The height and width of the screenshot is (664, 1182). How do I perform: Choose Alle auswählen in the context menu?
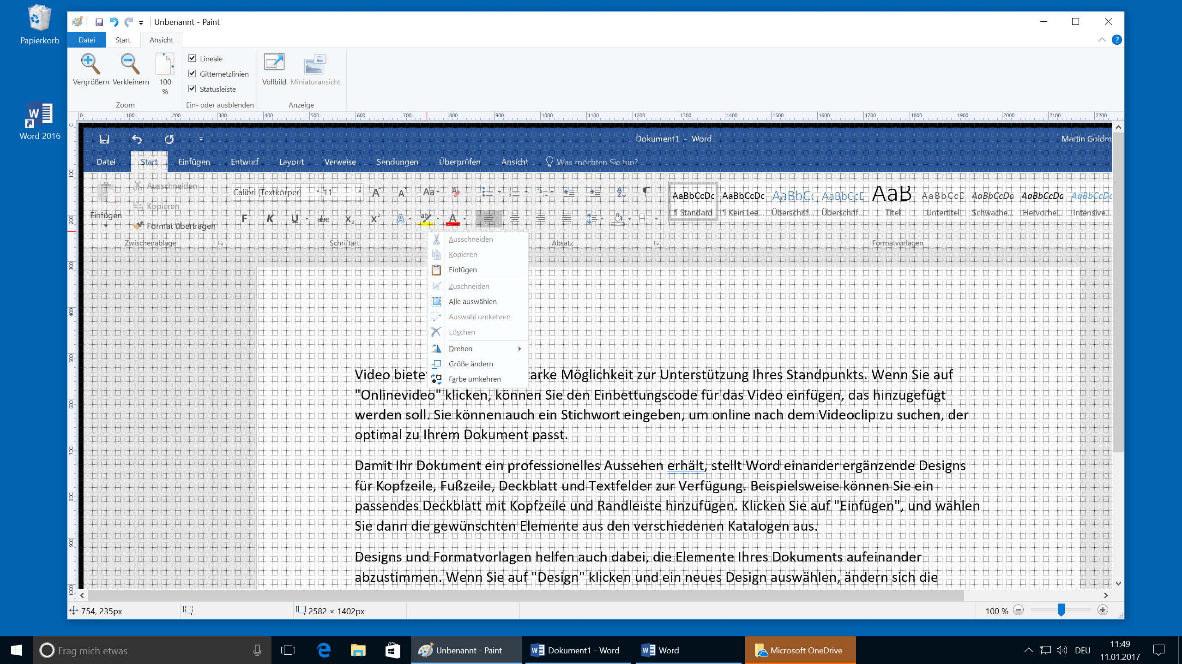(x=478, y=301)
